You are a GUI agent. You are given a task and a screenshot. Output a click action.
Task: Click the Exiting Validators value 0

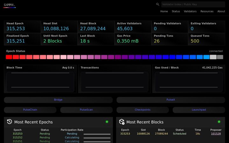pyautogui.click(x=192, y=29)
